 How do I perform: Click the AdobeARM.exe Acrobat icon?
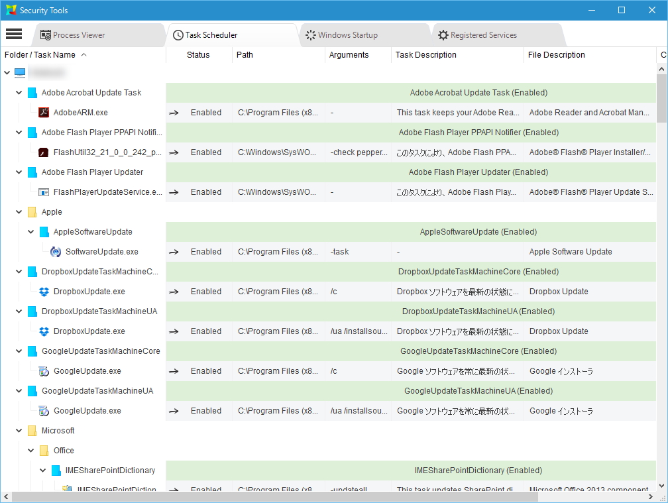(44, 113)
